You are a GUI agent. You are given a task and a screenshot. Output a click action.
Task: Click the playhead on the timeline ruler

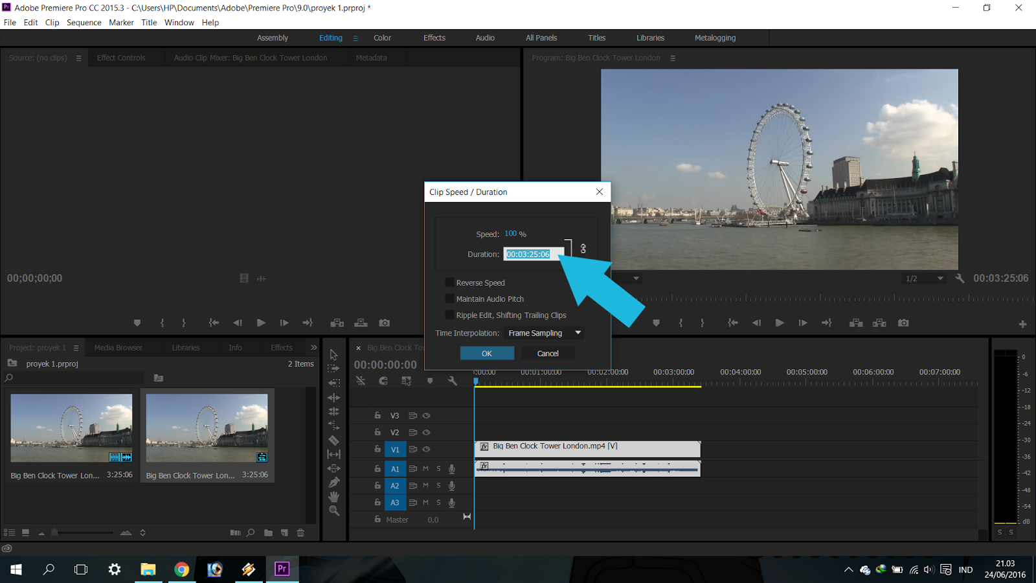click(476, 382)
